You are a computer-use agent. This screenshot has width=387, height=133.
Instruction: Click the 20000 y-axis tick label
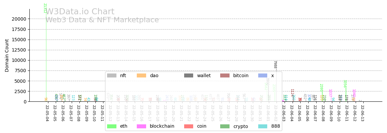[19, 19]
